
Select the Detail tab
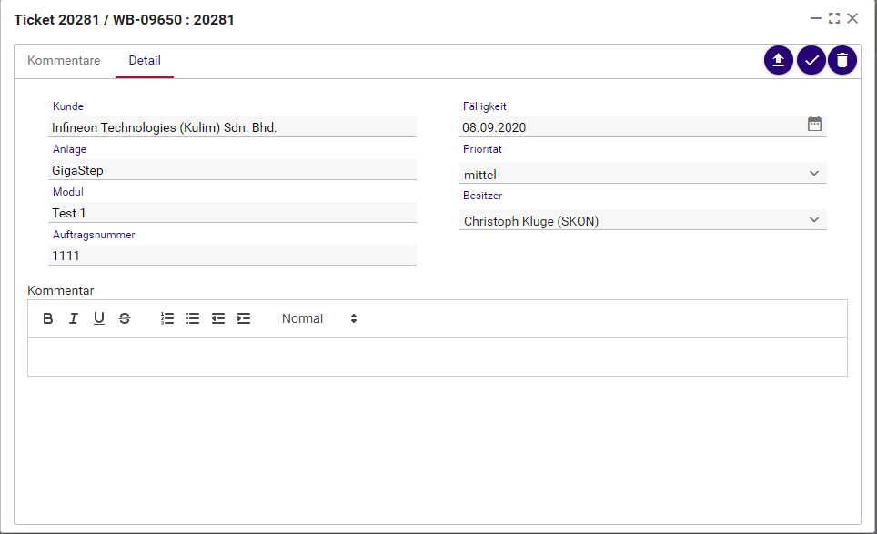pos(145,61)
